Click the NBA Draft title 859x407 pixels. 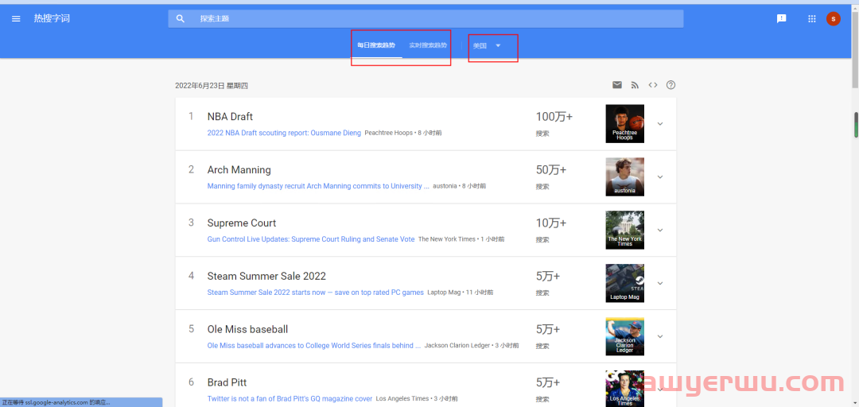[x=230, y=117]
